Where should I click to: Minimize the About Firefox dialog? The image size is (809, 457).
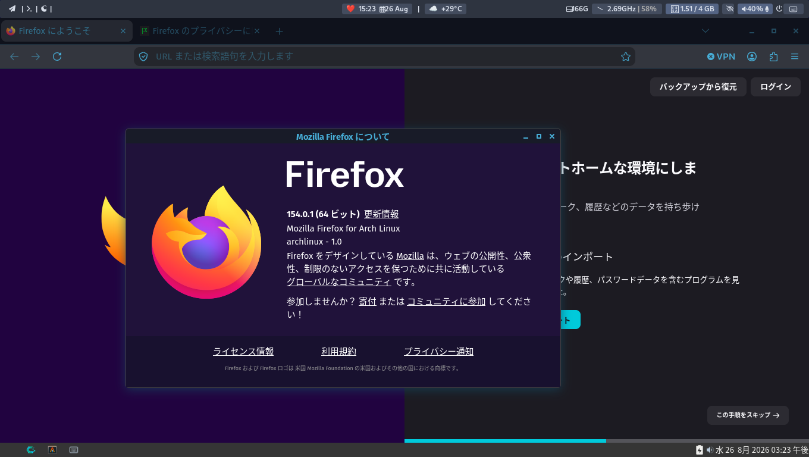[526, 137]
